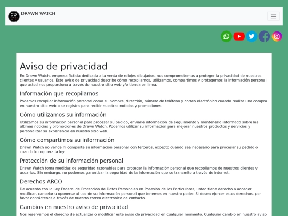
Task: Open the Instagram profile icon
Action: tap(277, 36)
